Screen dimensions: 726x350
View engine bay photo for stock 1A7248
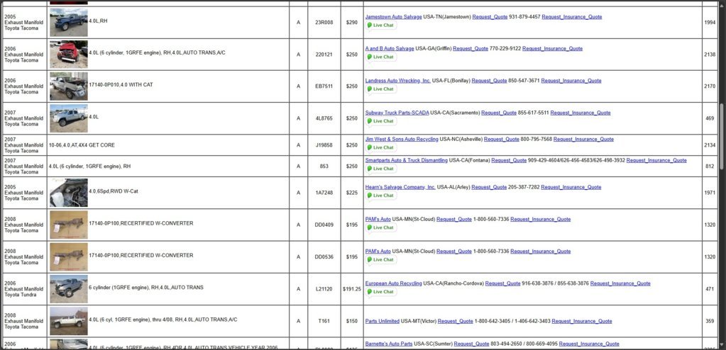69,193
